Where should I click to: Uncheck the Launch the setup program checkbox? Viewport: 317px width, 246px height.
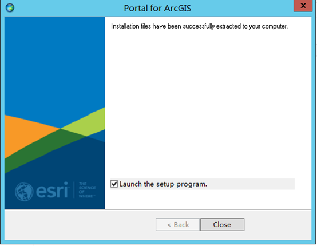(114, 184)
